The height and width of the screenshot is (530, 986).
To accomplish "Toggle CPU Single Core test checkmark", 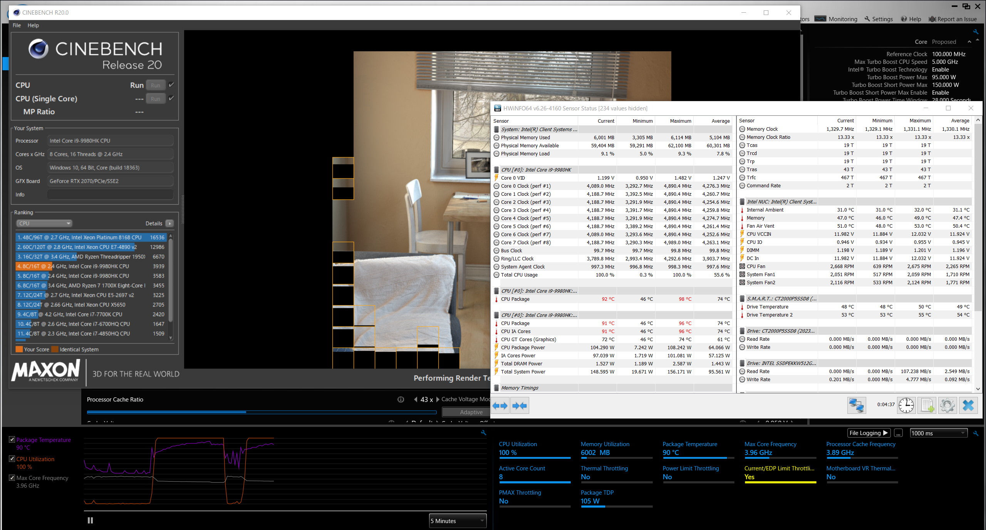I will [x=171, y=98].
